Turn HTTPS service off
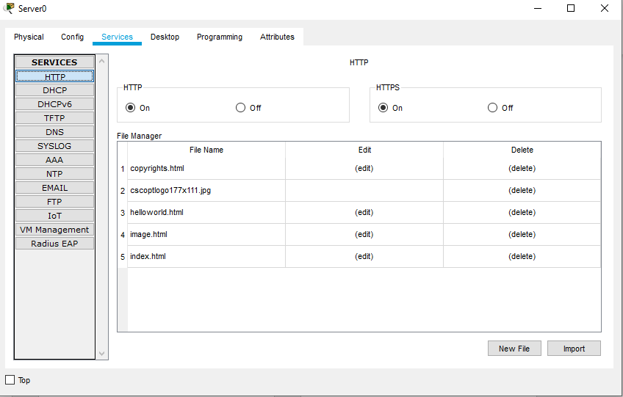Image resolution: width=623 pixels, height=397 pixels. (493, 108)
